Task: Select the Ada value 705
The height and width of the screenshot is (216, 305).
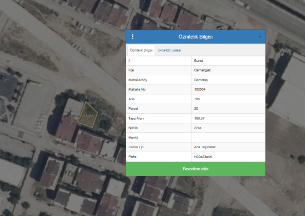Action: click(x=198, y=99)
